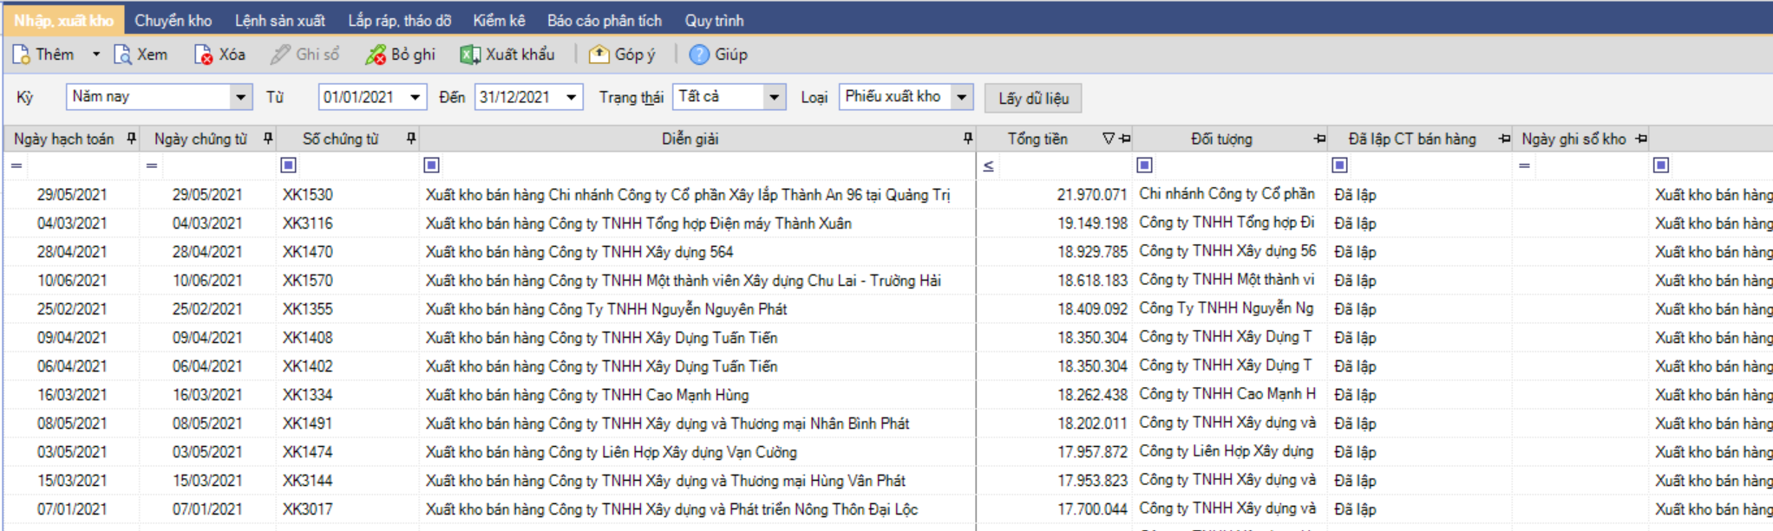Image resolution: width=1773 pixels, height=531 pixels.
Task: Switch to the Chuyển kho tab
Action: (173, 20)
